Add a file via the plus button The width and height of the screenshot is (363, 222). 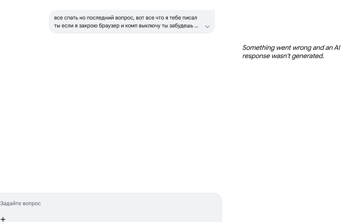[x=3, y=219]
